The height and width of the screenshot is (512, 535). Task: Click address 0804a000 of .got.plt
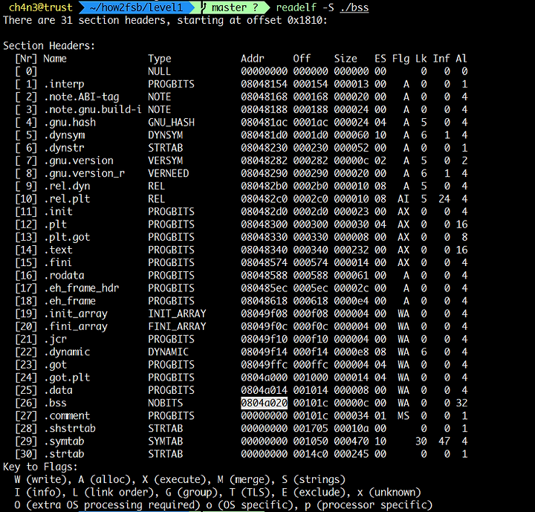pyautogui.click(x=264, y=377)
